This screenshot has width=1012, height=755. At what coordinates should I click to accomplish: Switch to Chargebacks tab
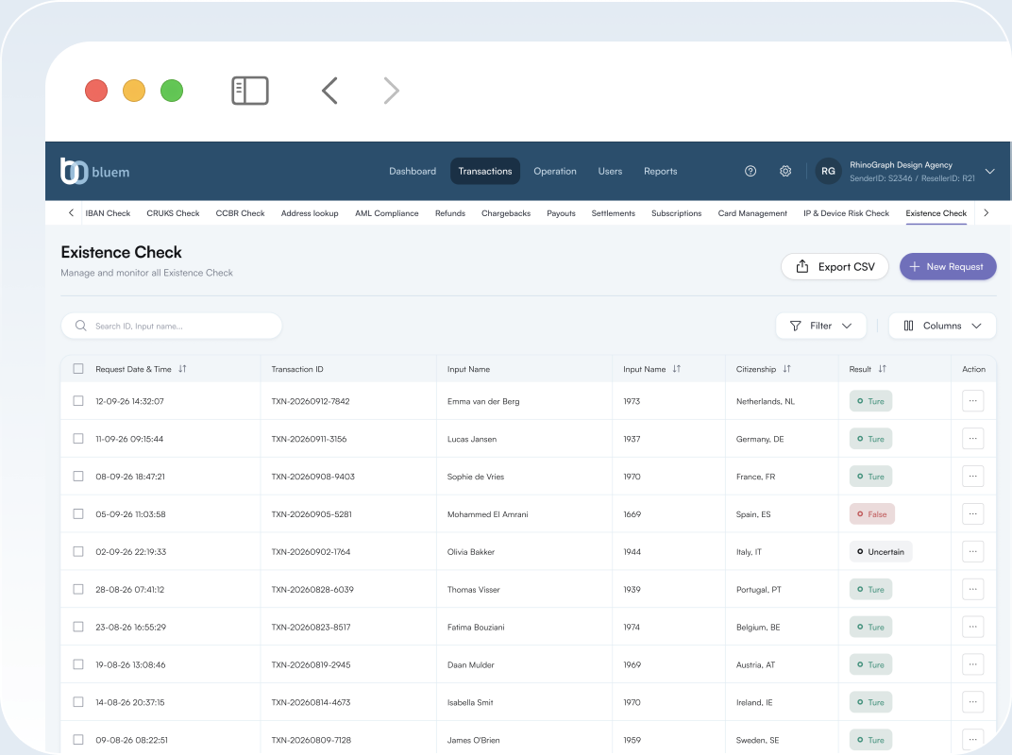(506, 213)
